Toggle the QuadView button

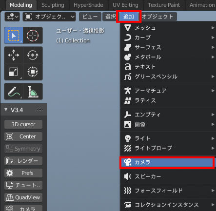[x=23, y=197]
